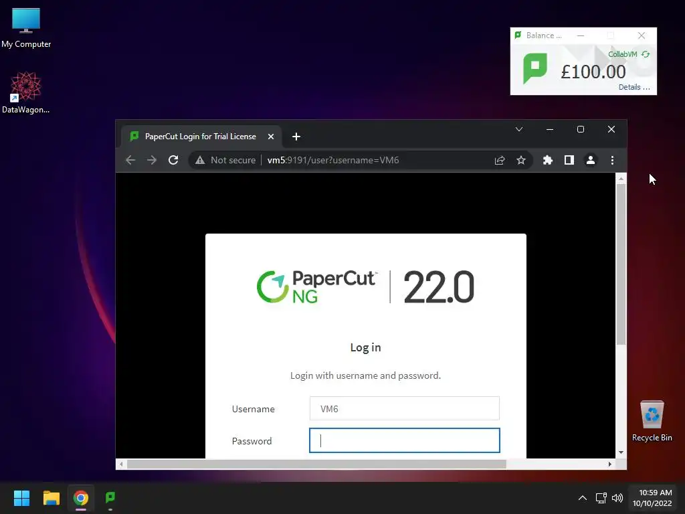The height and width of the screenshot is (514, 685).
Task: Bookmark this page with the star icon
Action: point(520,161)
